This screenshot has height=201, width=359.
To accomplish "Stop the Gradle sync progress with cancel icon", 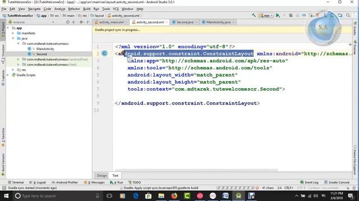I will [x=257, y=188].
